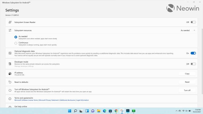Open Microsoft Store from the taskbar

(x=110, y=111)
